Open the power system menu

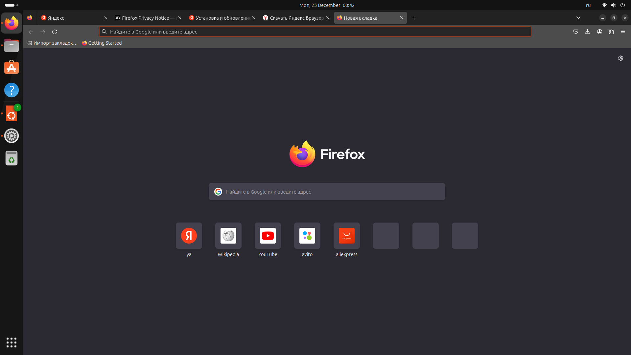pos(622,5)
